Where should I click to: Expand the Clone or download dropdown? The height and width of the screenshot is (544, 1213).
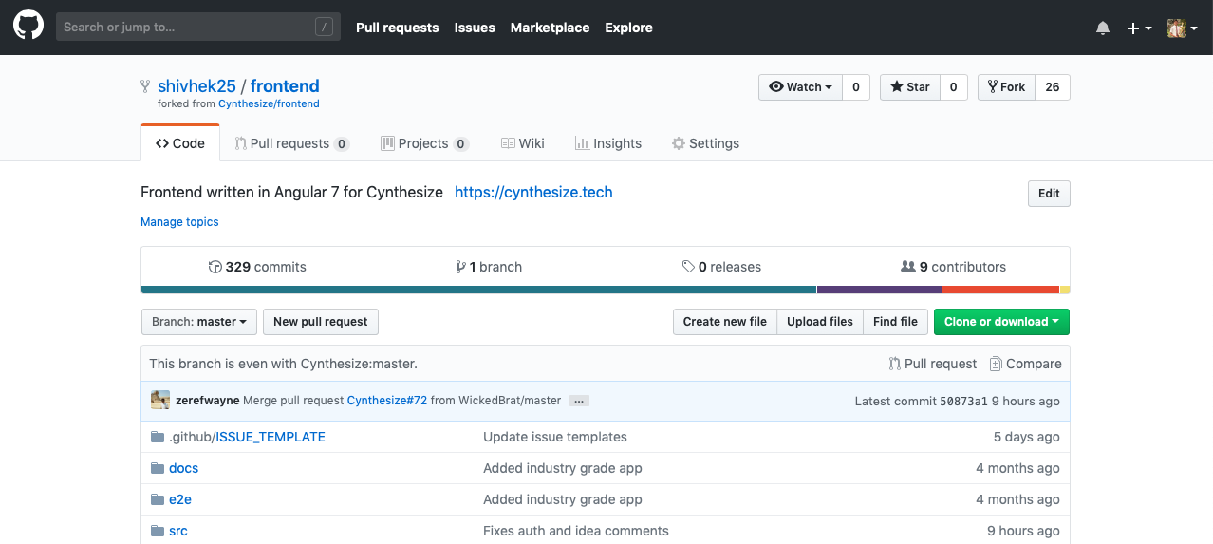click(x=1001, y=322)
